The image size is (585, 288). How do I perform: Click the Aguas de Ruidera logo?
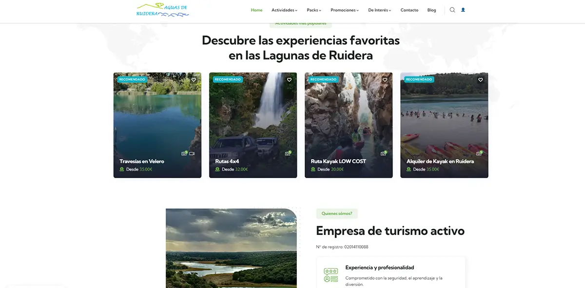(x=162, y=10)
